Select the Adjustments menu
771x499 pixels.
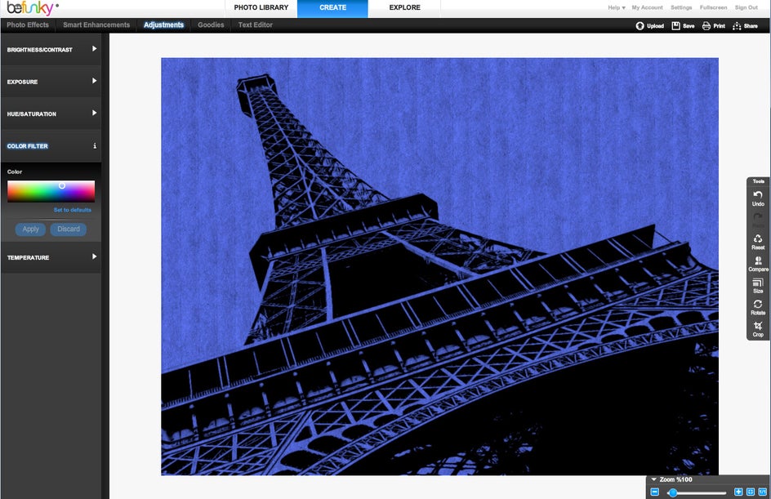point(163,25)
